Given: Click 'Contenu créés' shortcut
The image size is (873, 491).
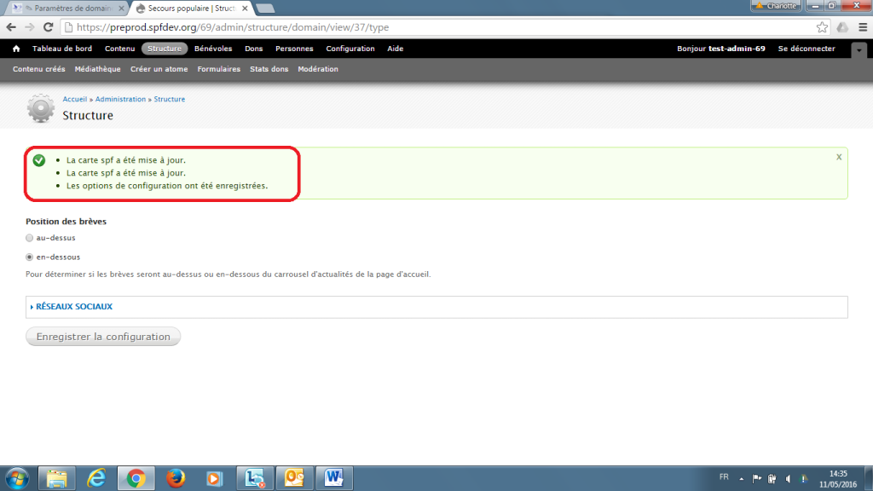Looking at the screenshot, I should pyautogui.click(x=39, y=69).
